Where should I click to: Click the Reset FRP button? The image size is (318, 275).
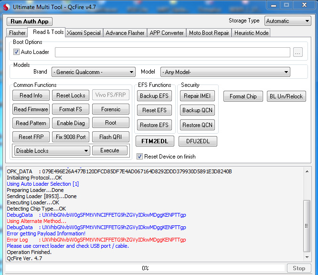coord(31,137)
